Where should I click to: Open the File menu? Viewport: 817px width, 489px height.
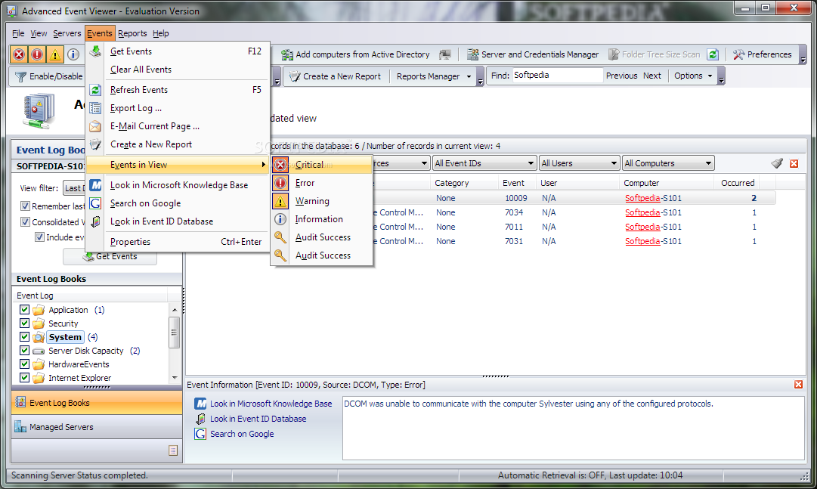tap(18, 33)
